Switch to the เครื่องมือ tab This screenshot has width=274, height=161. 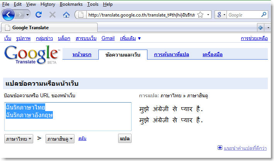[x=213, y=55]
